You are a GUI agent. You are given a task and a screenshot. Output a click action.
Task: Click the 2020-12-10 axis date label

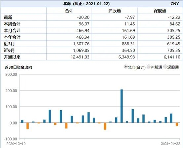[x=16, y=144]
